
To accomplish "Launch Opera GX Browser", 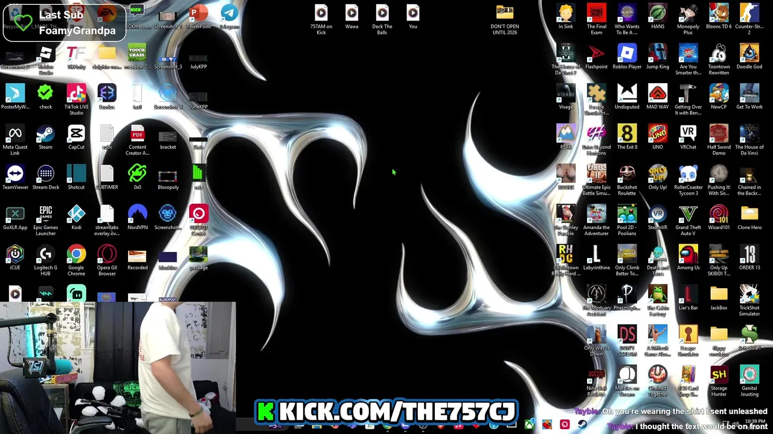I will click(x=107, y=261).
